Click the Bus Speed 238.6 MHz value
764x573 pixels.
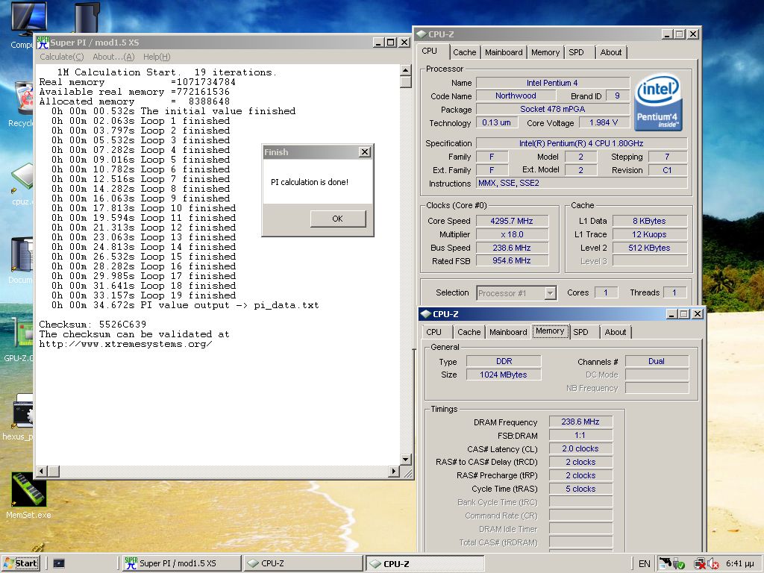click(512, 248)
